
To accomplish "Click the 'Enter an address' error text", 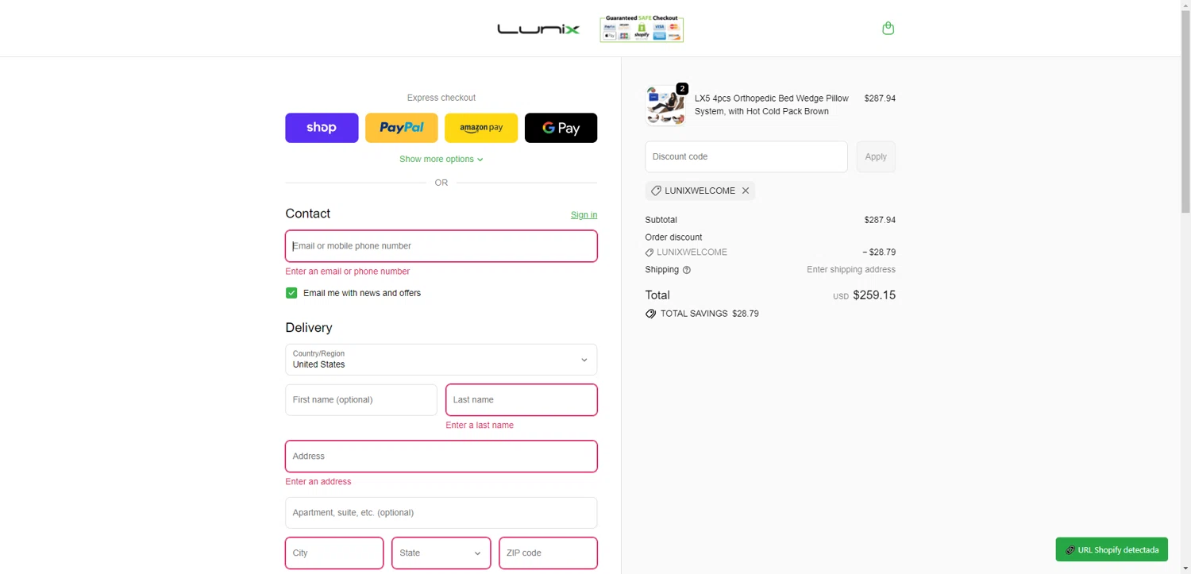I will click(x=318, y=482).
